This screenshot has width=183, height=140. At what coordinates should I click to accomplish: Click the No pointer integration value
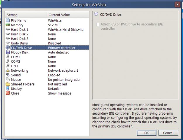[x=65, y=80]
